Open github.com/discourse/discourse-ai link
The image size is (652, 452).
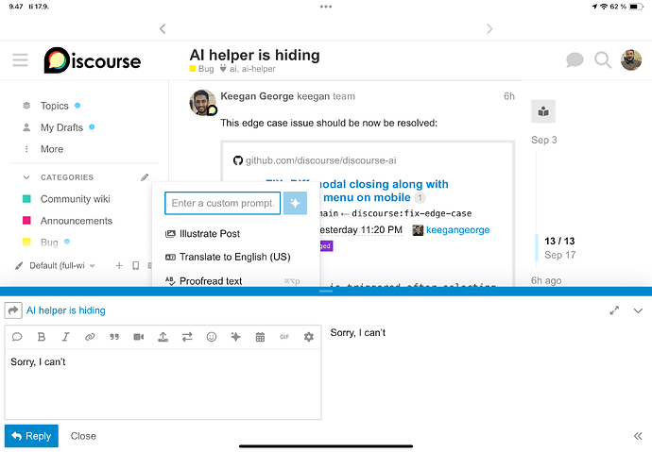pyautogui.click(x=320, y=160)
